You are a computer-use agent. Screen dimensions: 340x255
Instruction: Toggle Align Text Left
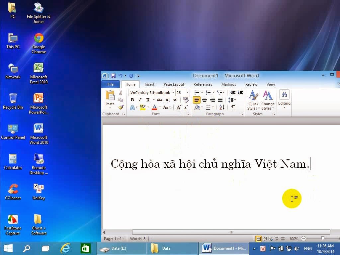(197, 100)
